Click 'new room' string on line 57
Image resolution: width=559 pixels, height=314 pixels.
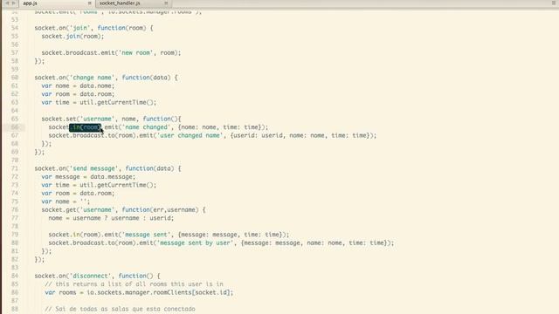click(x=136, y=52)
